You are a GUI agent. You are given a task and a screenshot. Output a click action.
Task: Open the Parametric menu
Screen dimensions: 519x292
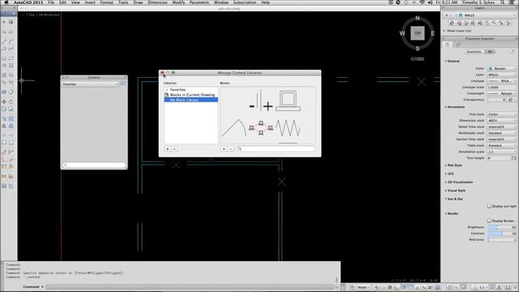(x=199, y=2)
